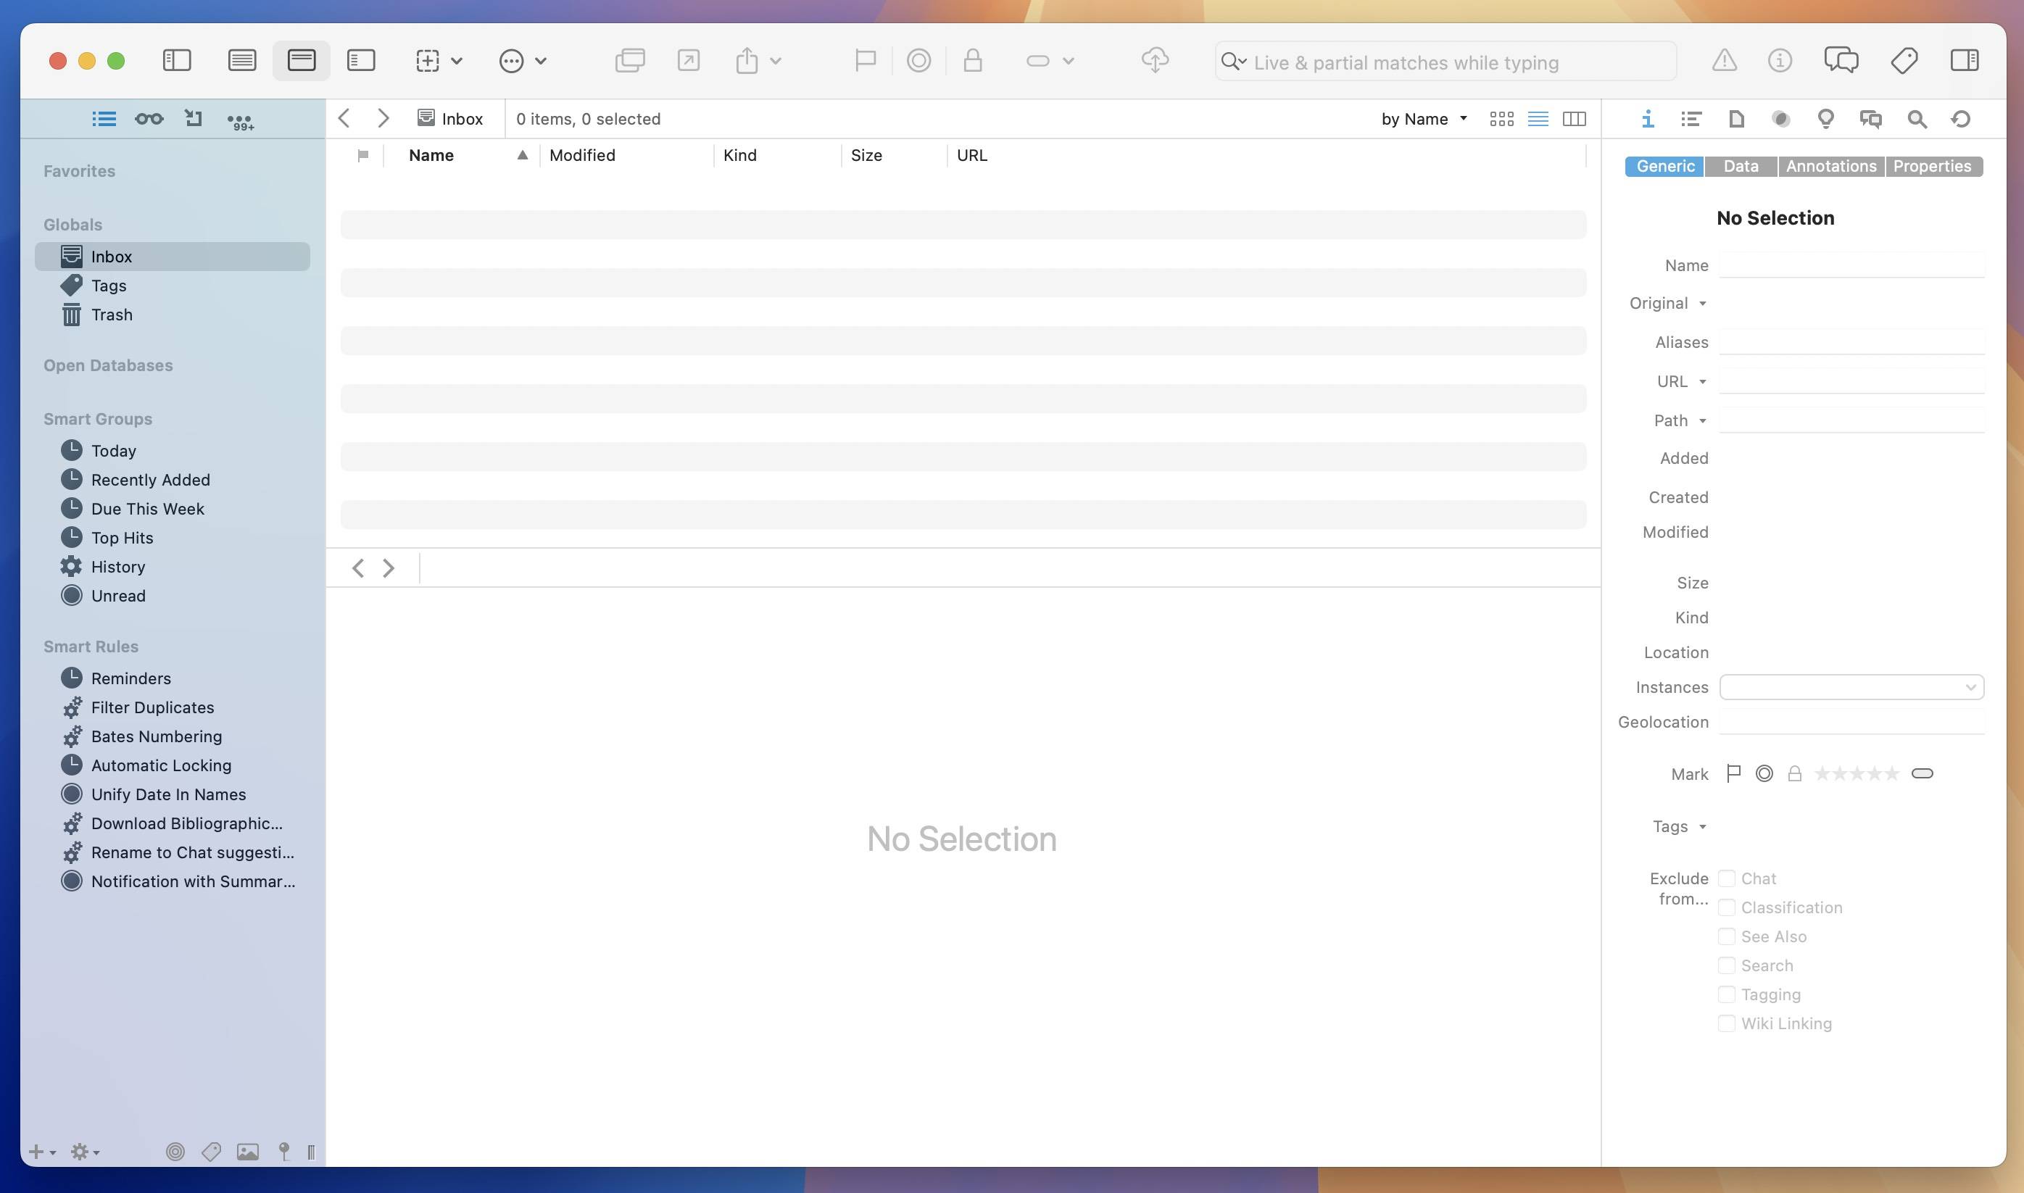Open the Recently Added smart group
This screenshot has width=2024, height=1193.
click(x=150, y=479)
